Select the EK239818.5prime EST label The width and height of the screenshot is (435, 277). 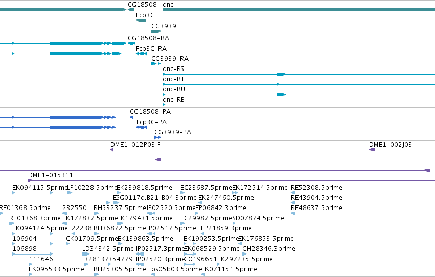pos(144,188)
